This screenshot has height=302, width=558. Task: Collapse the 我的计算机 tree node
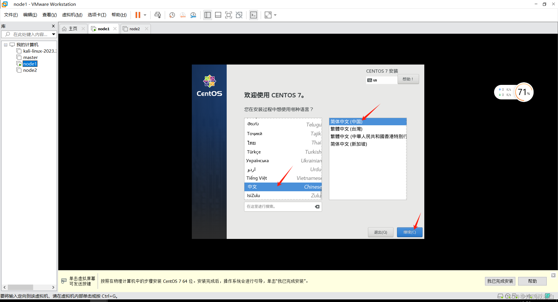(x=6, y=45)
